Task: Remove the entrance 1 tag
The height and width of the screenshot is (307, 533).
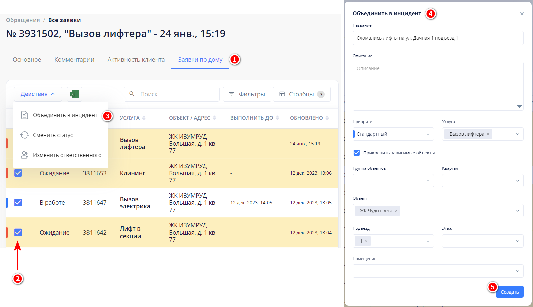Action: pos(366,241)
